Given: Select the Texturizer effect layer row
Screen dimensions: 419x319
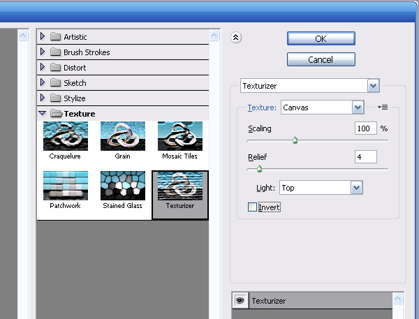Looking at the screenshot, I should [x=313, y=301].
